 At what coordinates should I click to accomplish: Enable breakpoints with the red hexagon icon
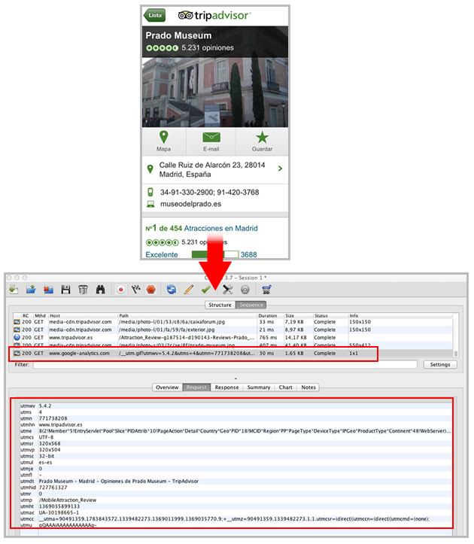coord(151,290)
